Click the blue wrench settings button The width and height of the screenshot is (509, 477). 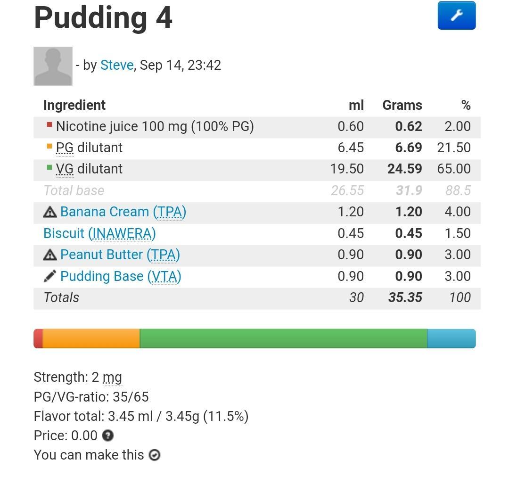[x=456, y=16]
